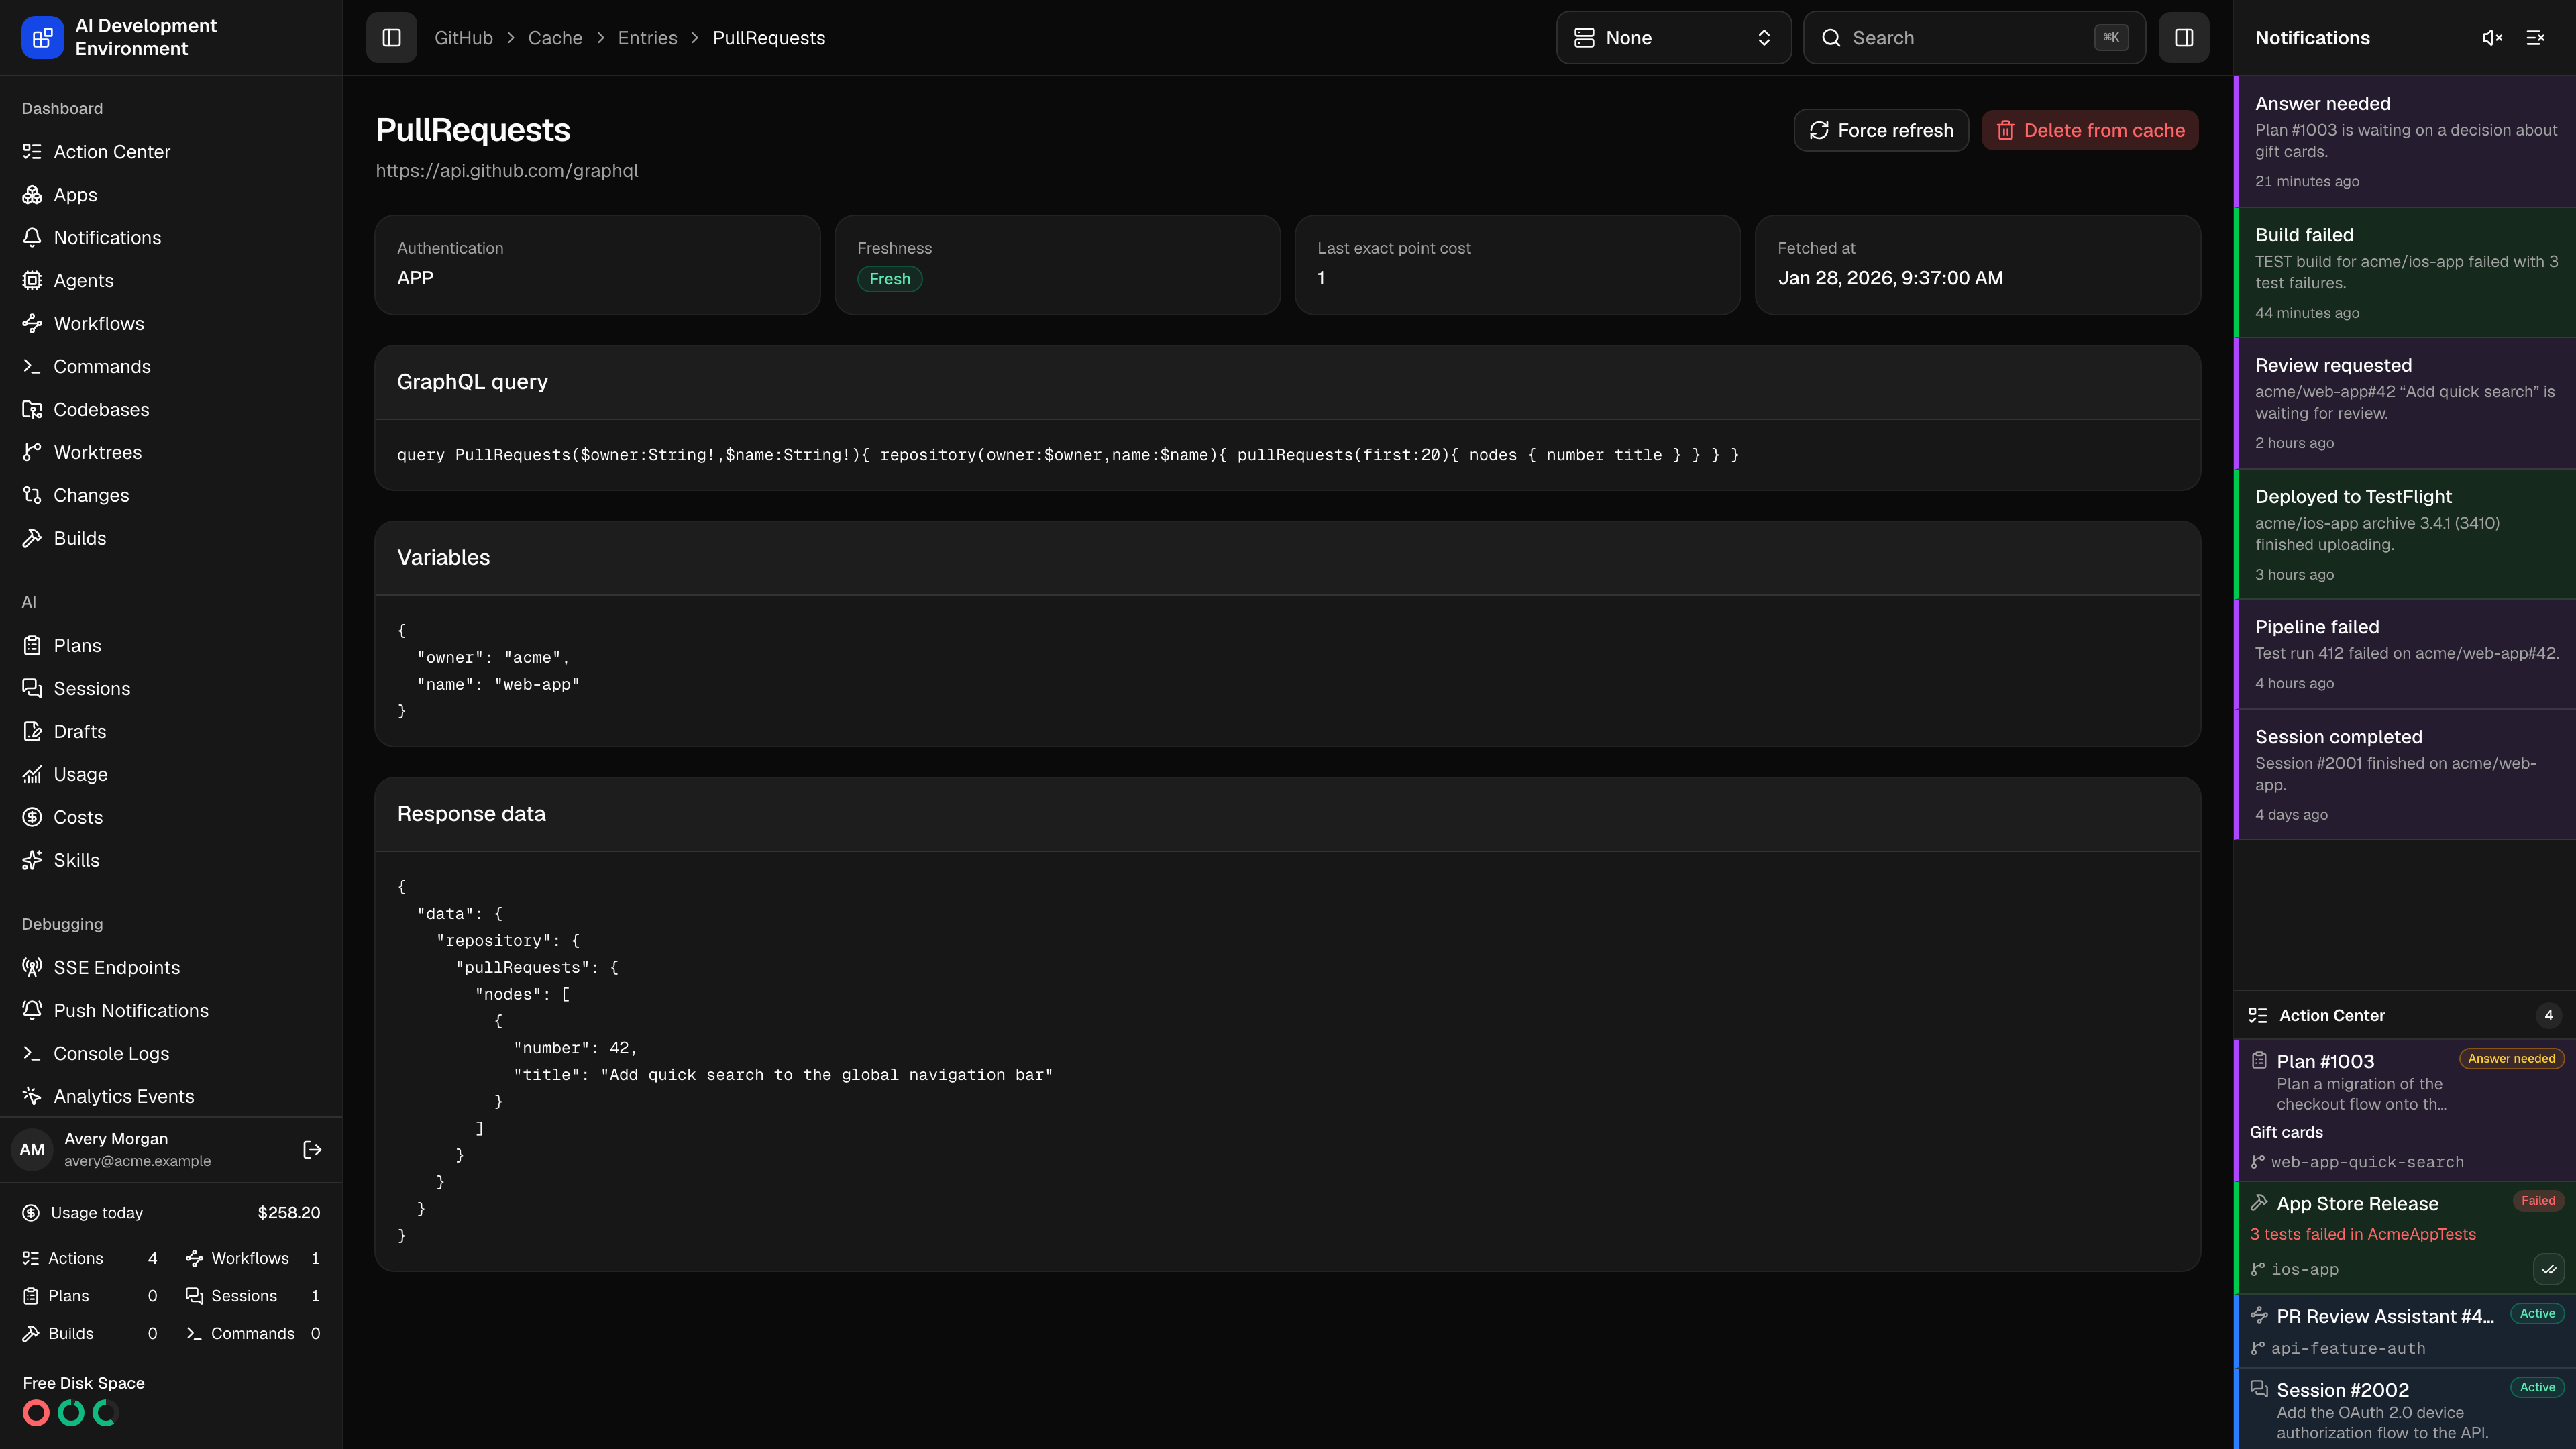This screenshot has width=2576, height=1449.
Task: Click the Drafts icon
Action: coord(32,732)
